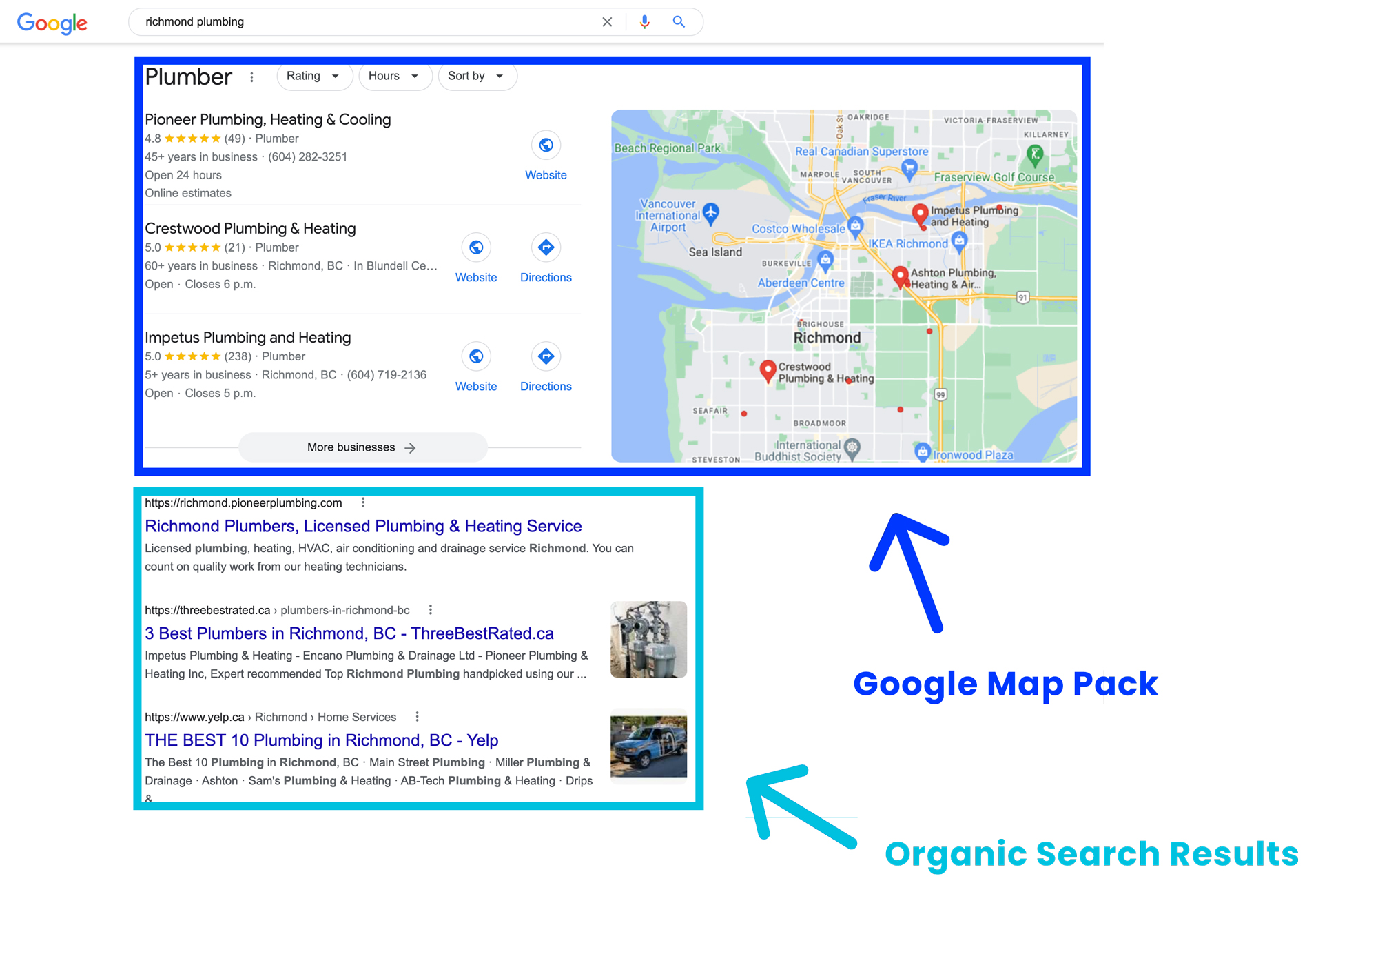Click Crestwood Plumbing red pin on map
1378x965 pixels.
[768, 371]
